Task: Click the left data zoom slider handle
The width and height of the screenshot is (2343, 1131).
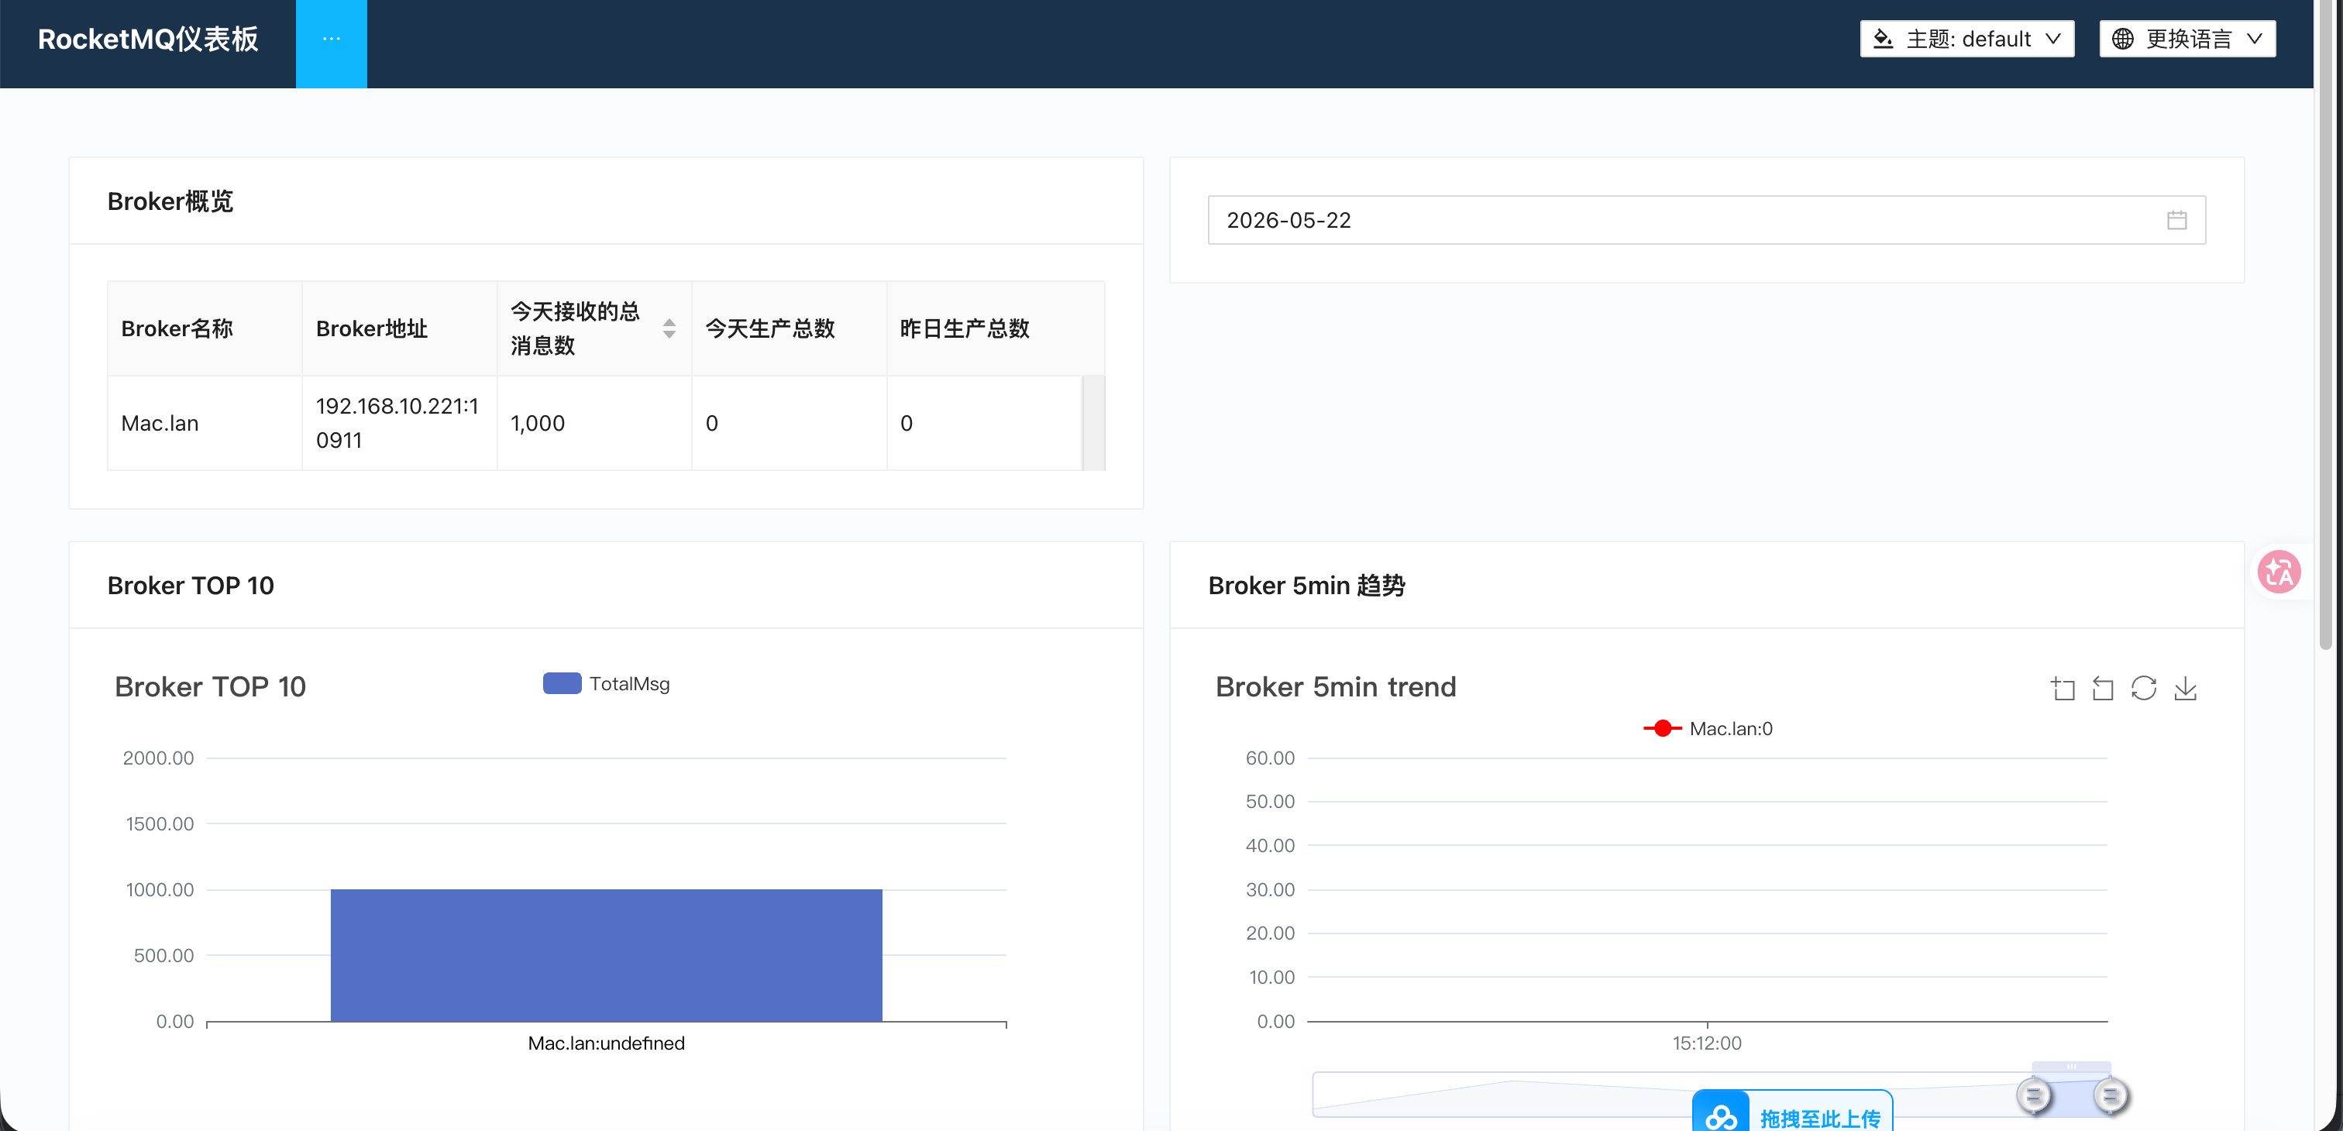Action: click(2034, 1095)
